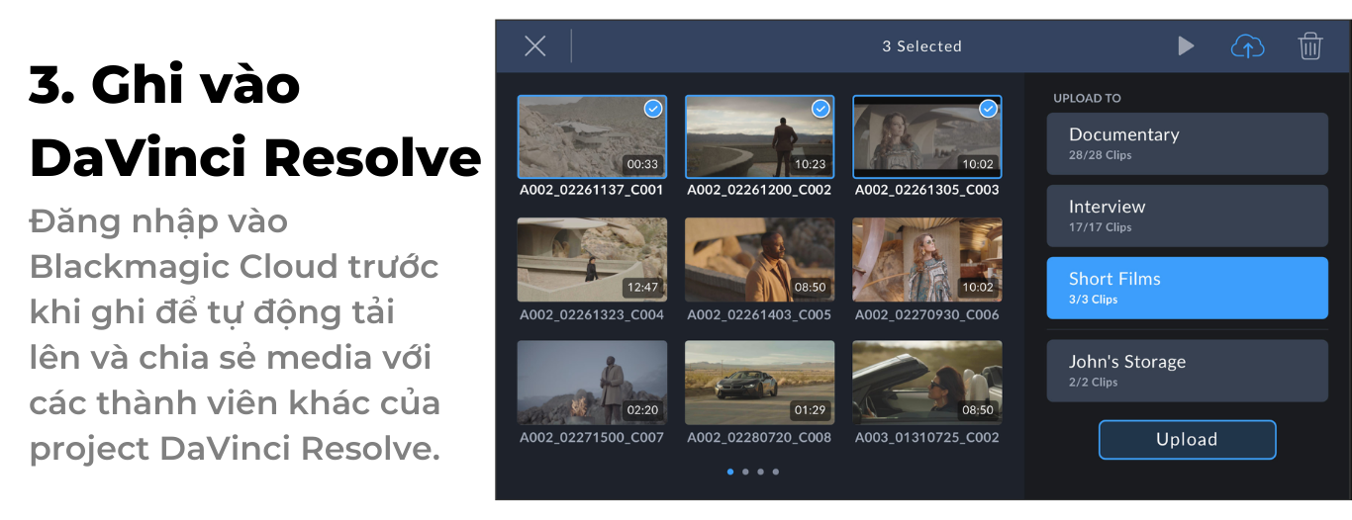Uncheck the checkmark on clip A002_02261137_C001
This screenshot has height=520, width=1352.
coord(653,109)
